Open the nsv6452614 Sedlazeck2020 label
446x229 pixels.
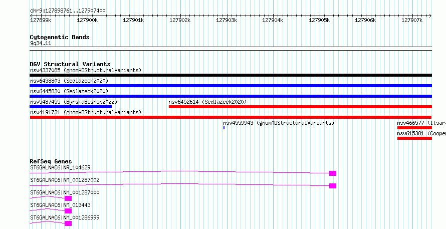[207, 102]
